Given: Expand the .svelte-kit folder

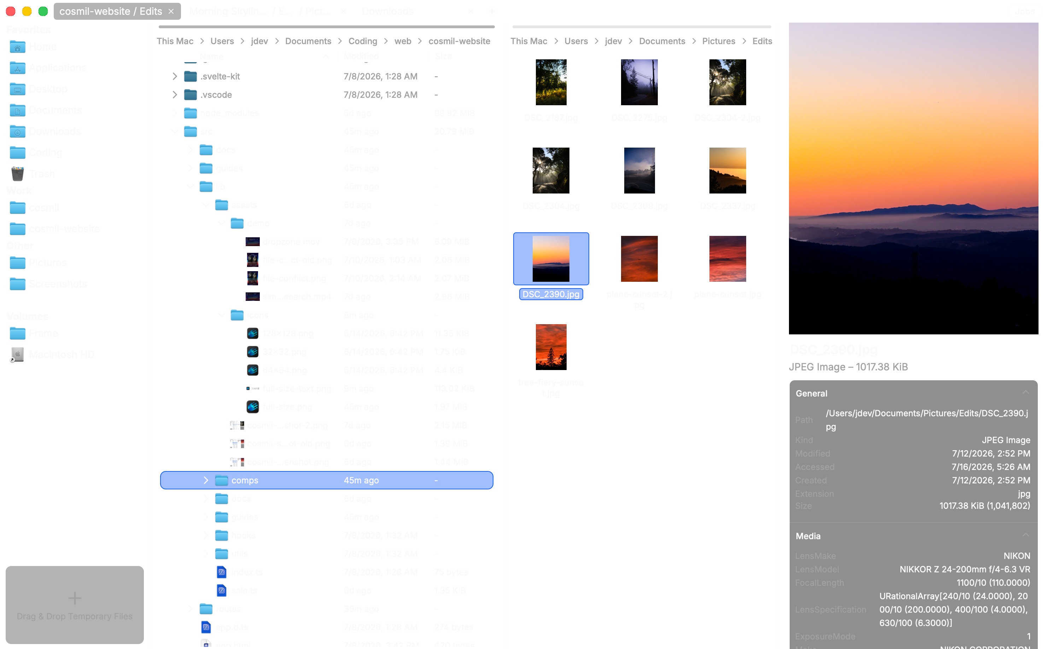Looking at the screenshot, I should point(174,76).
